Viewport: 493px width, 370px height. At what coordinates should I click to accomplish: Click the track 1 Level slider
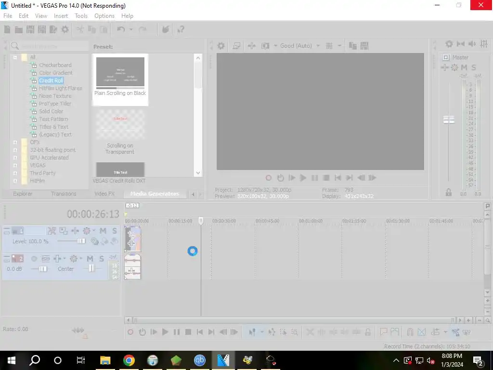pyautogui.click(x=81, y=241)
